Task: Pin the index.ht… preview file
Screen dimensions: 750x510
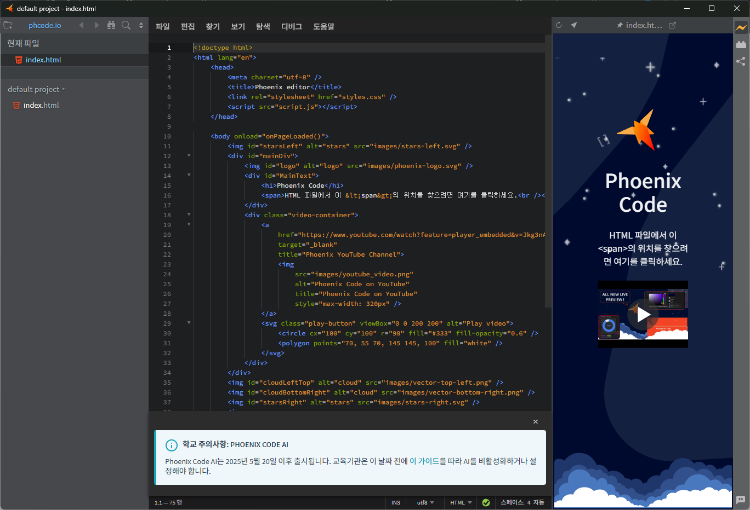Action: 620,25
